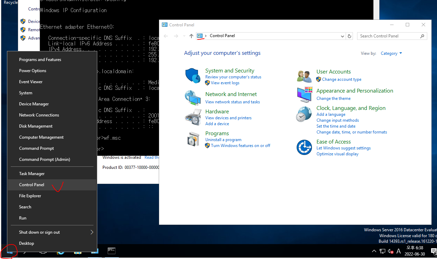Open Task Manager from the menu

tap(52, 174)
